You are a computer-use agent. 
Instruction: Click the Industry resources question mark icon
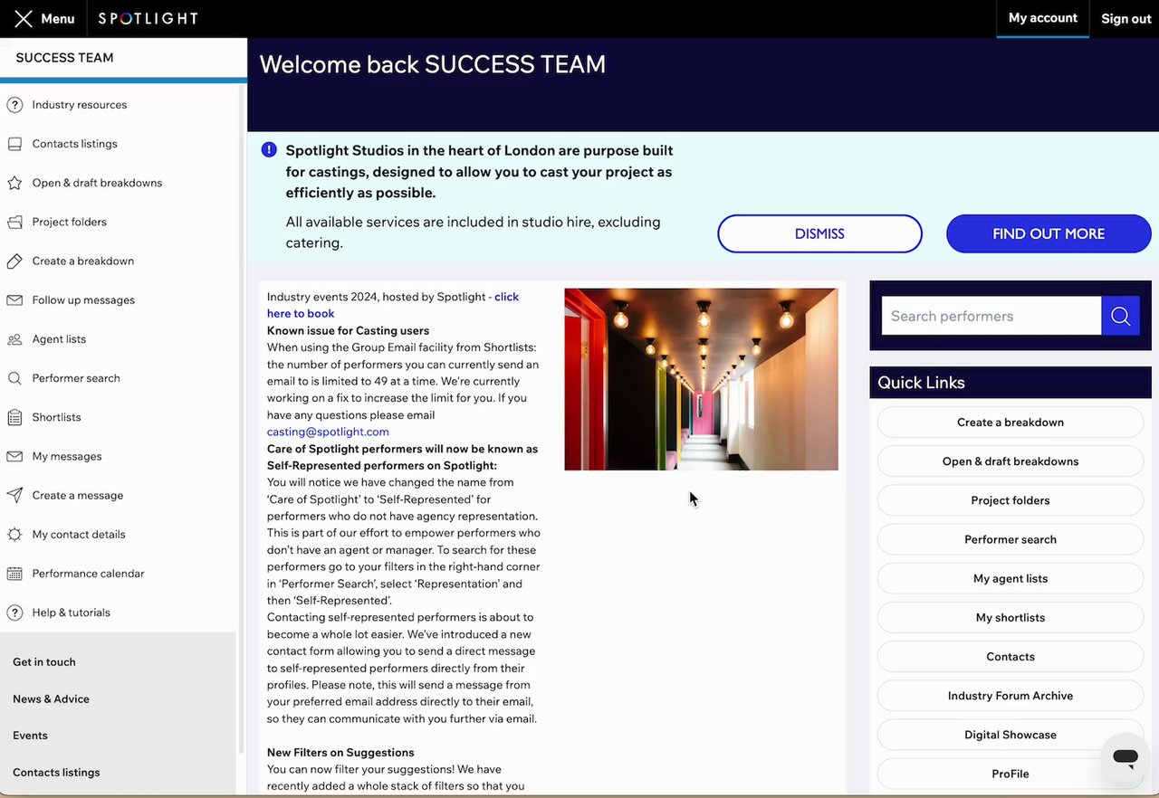tap(14, 105)
